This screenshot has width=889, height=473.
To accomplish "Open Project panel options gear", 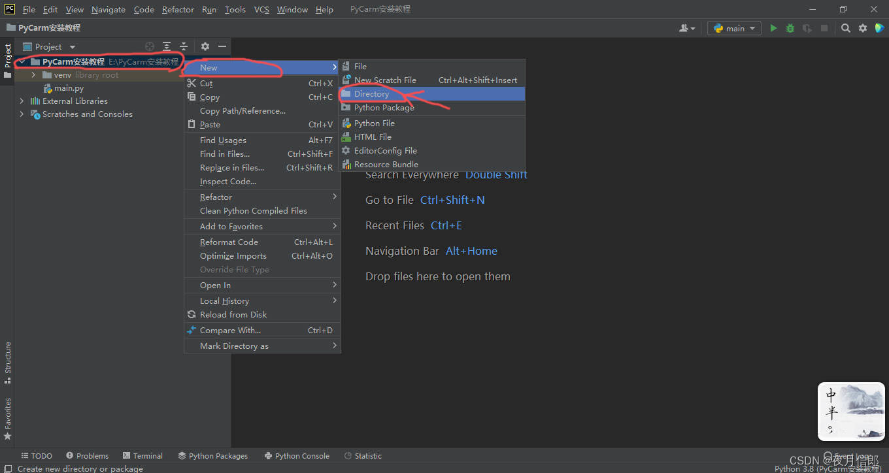I will (205, 46).
